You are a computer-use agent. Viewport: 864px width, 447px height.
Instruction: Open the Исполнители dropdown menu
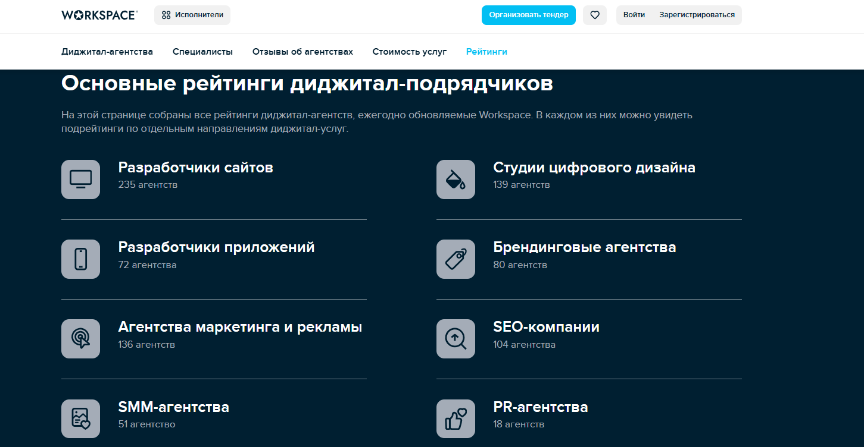pos(192,15)
